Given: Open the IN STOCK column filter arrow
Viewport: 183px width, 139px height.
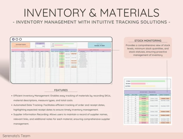Looking at the screenshot, I should tap(131, 95).
